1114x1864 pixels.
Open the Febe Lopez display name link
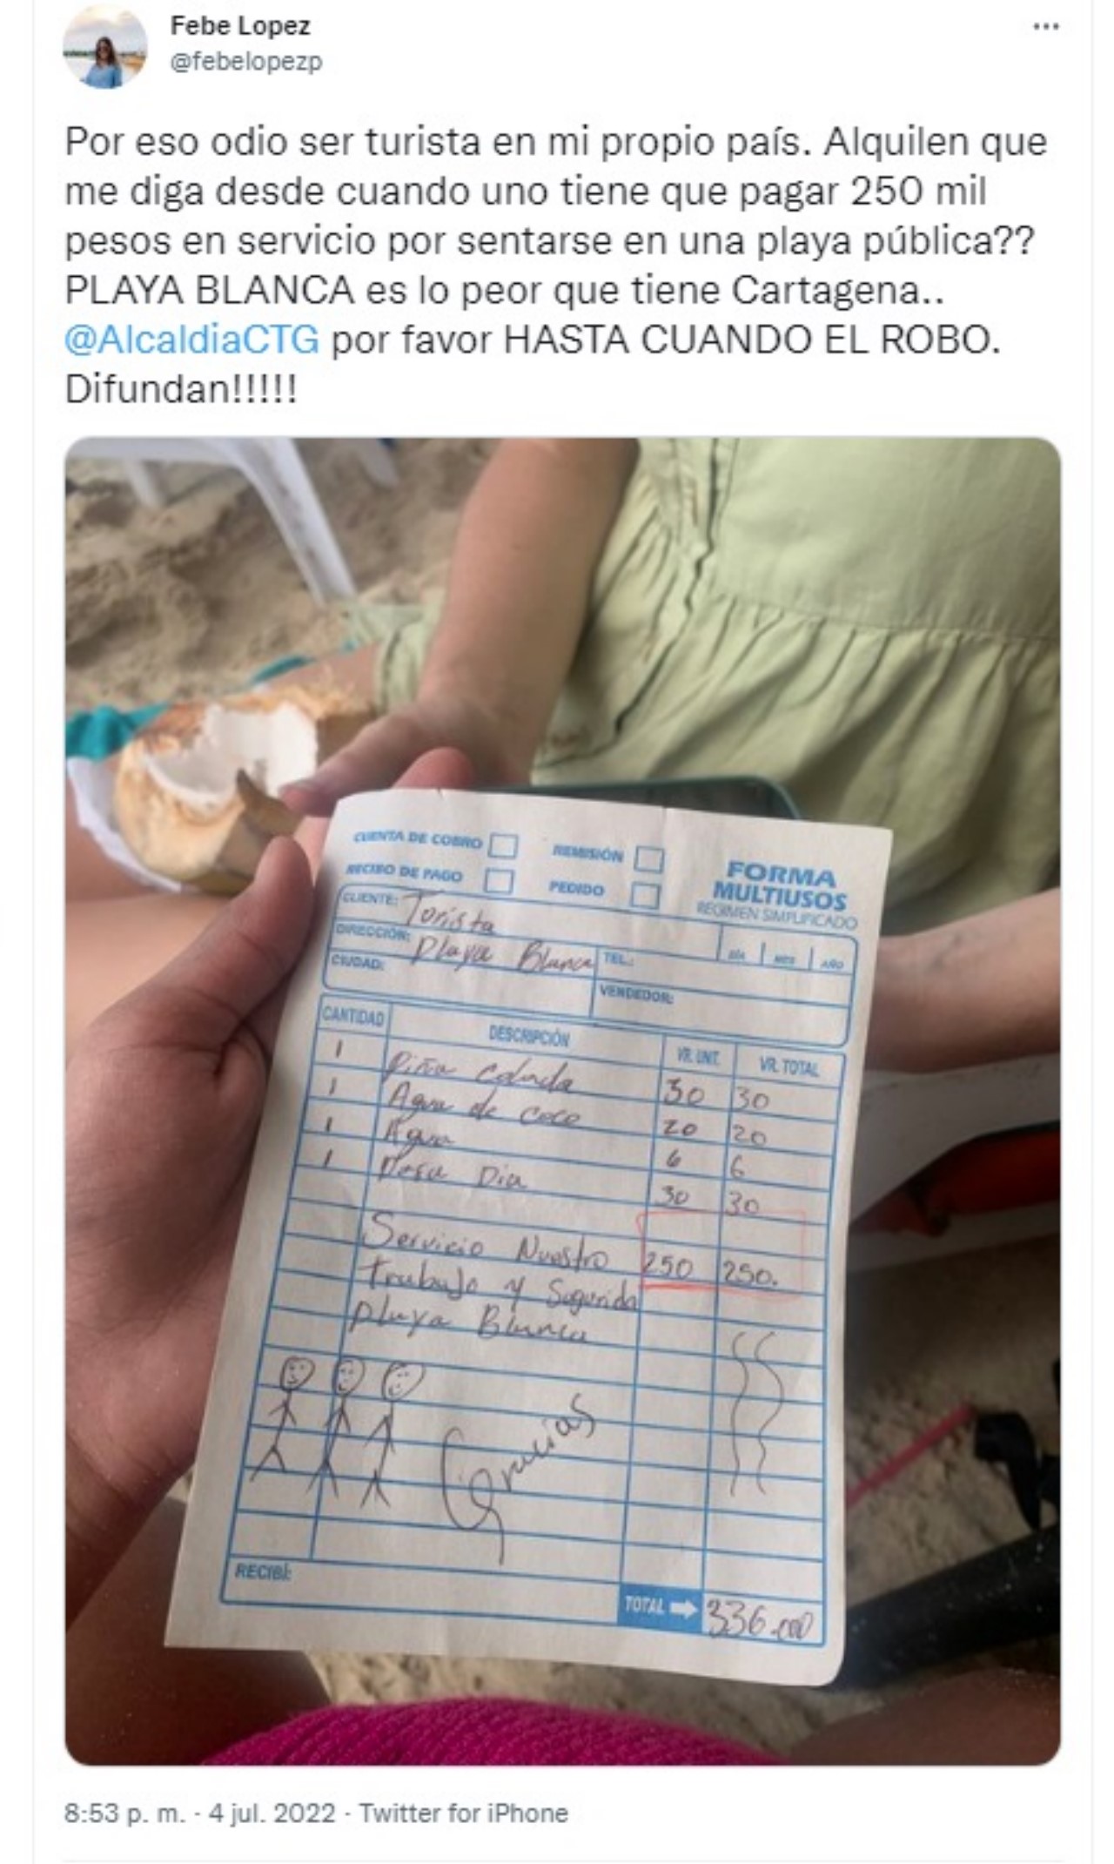(240, 26)
